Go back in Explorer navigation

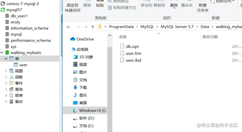tap(69, 27)
